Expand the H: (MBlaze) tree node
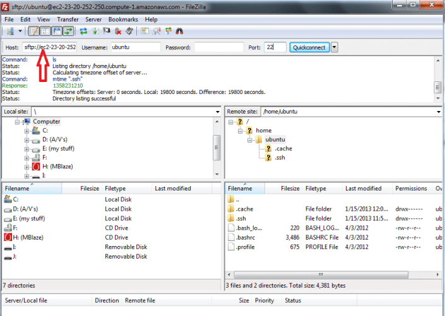This screenshot has height=316, width=445. [x=27, y=167]
